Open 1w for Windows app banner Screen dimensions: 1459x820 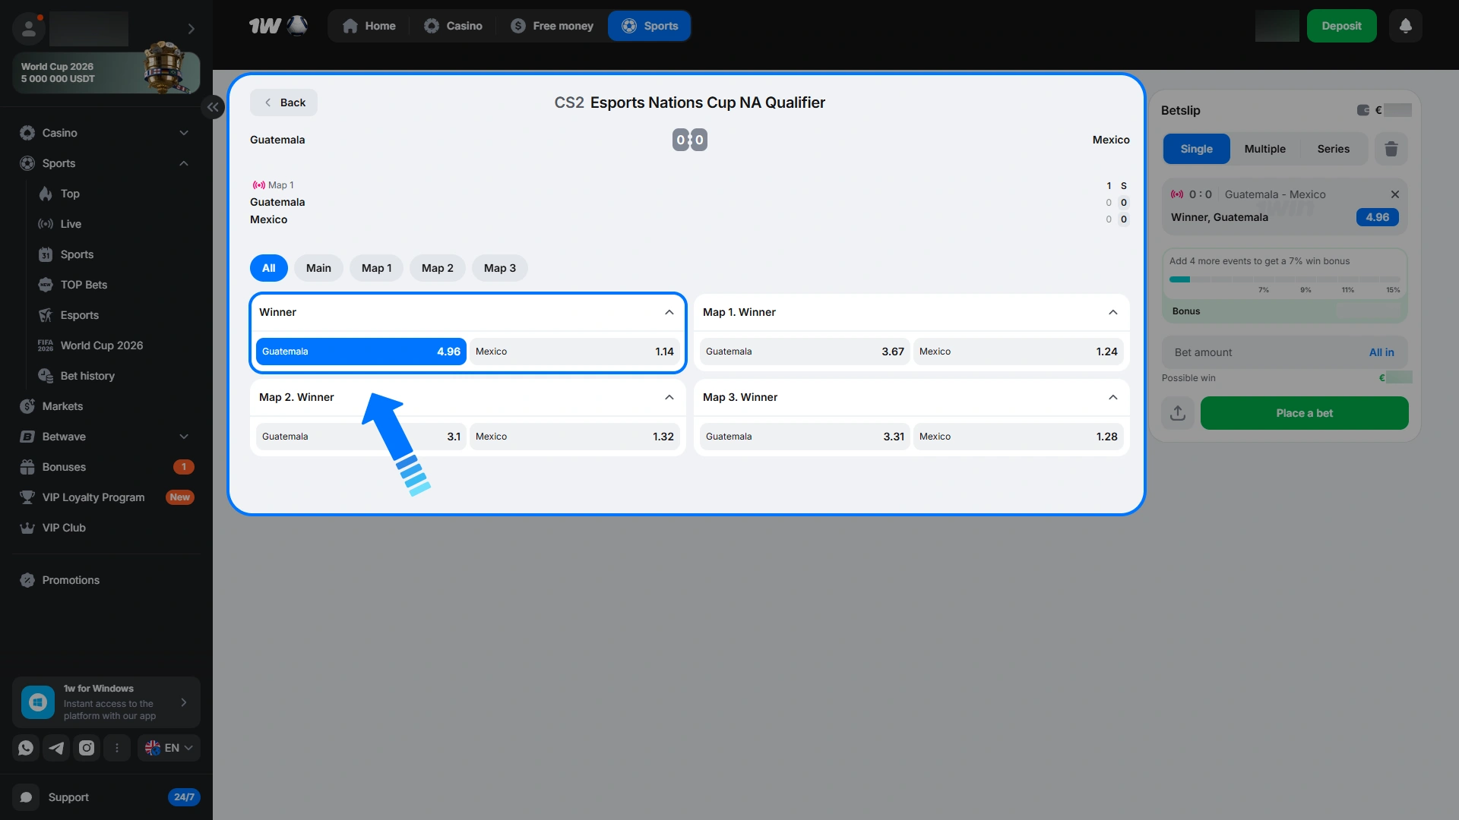click(106, 702)
